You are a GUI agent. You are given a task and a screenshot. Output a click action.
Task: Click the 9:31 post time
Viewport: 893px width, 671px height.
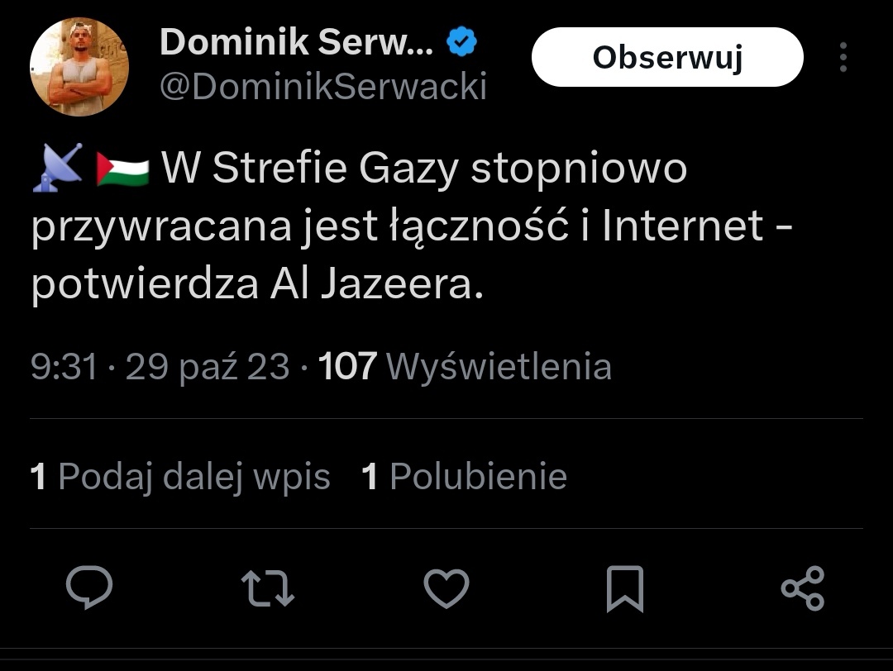[x=64, y=366]
